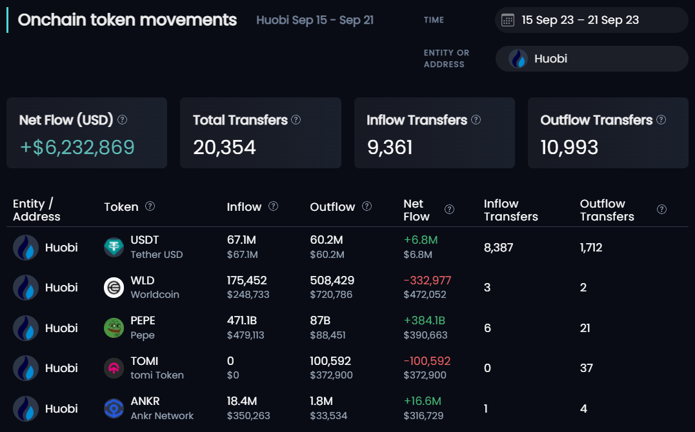This screenshot has width=695, height=432.
Task: Click the Huobi Sep 15 - Sep 21 subtitle
Action: click(x=315, y=20)
